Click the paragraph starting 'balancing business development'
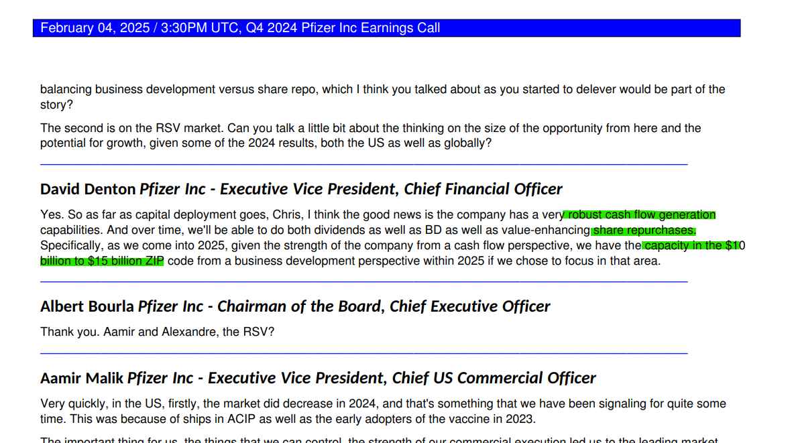 pyautogui.click(x=383, y=97)
